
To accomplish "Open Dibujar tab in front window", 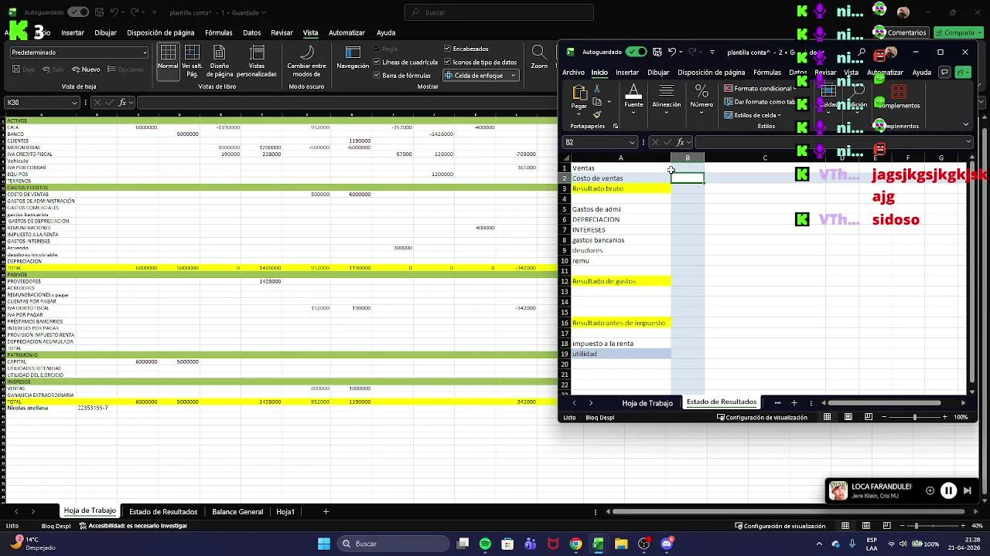I will point(658,73).
